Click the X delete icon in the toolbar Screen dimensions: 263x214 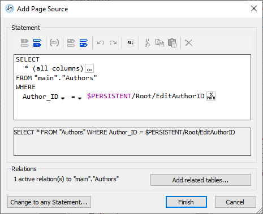coord(189,43)
